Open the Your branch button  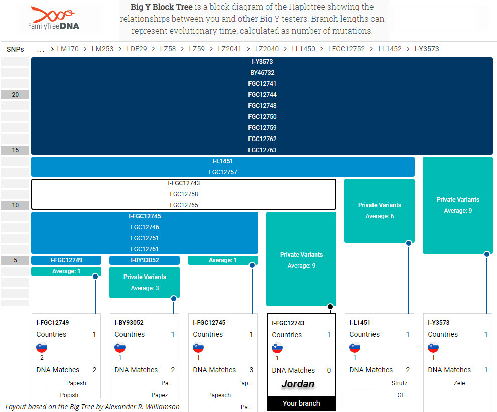tap(301, 403)
